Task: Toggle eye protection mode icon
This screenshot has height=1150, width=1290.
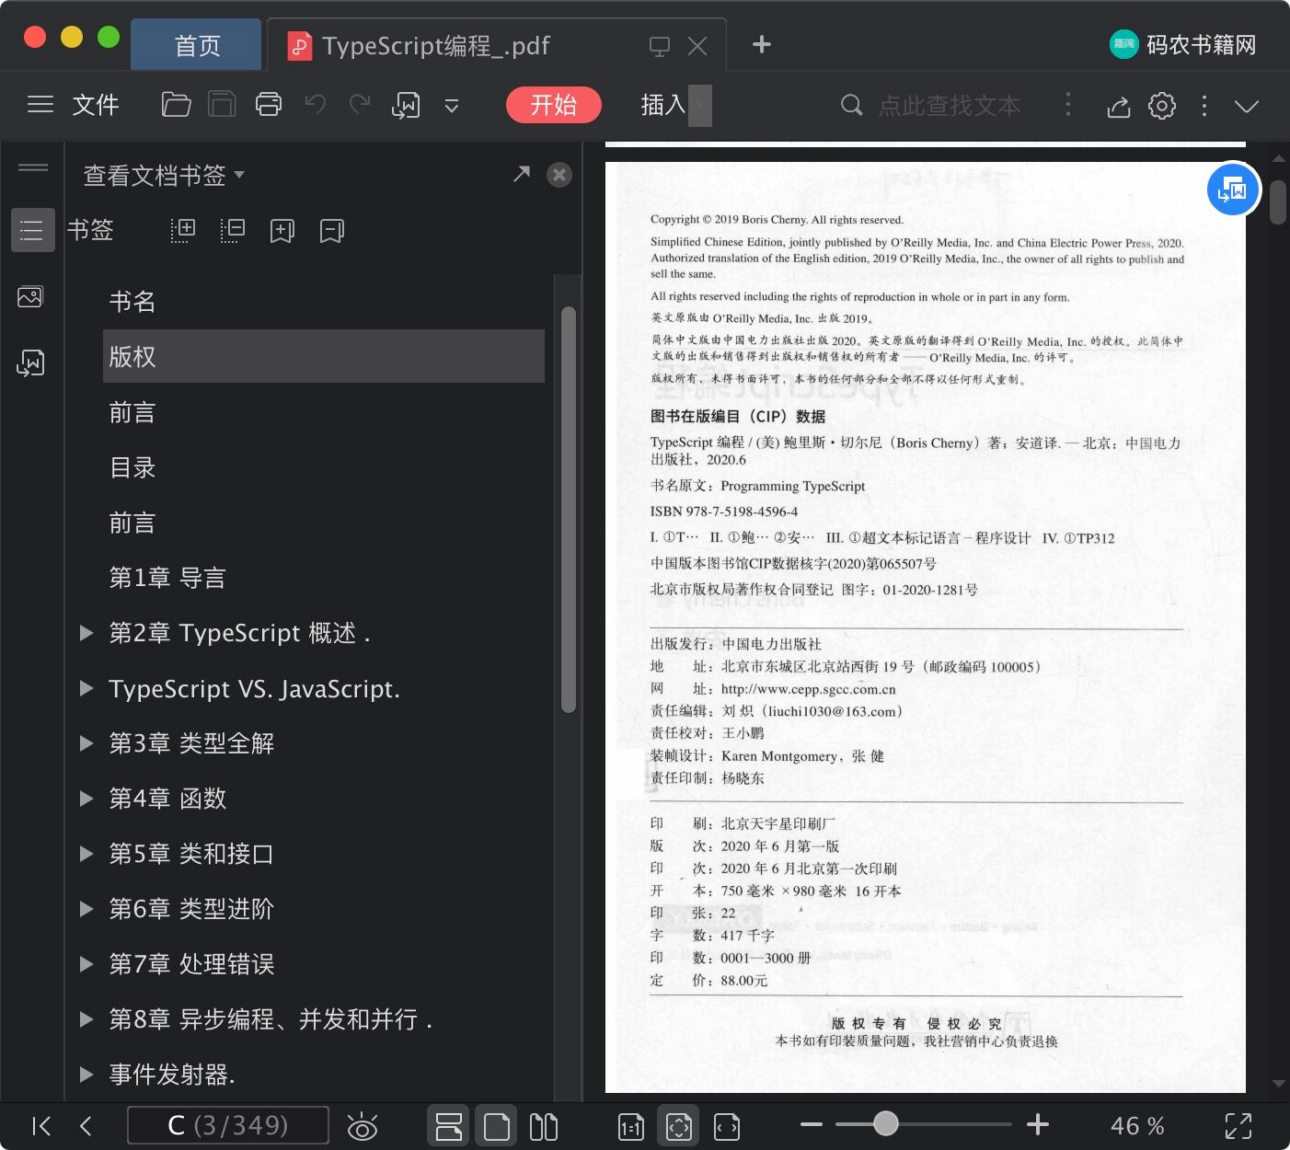Action: 363,1126
